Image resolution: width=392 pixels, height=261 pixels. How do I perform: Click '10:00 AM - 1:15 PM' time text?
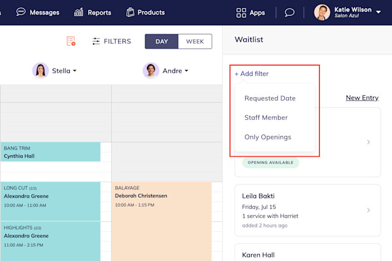pos(135,205)
